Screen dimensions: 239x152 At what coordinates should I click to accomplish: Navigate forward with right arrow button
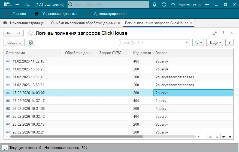[x=19, y=33]
